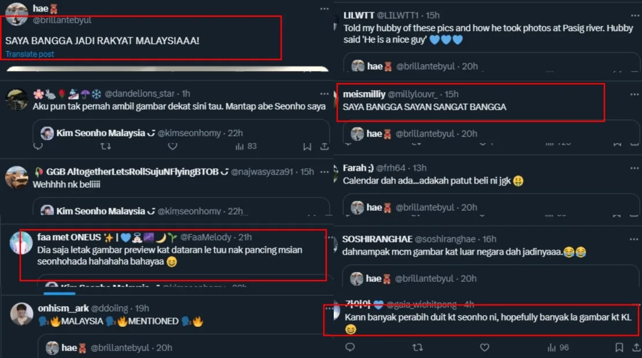The width and height of the screenshot is (642, 358).
Task: Like the post with 96 views
Action: coord(485,347)
